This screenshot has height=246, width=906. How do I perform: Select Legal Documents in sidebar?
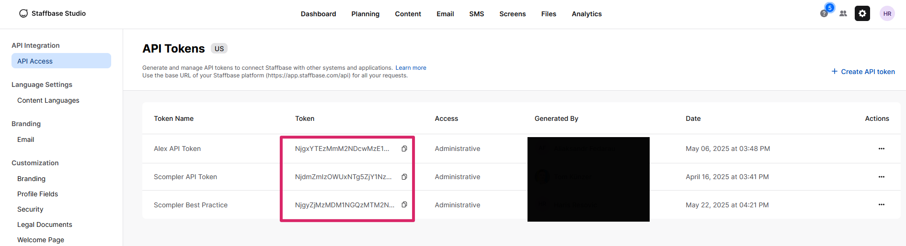[x=45, y=225]
